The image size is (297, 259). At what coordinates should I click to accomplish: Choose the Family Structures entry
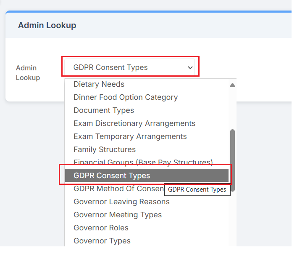click(x=104, y=150)
